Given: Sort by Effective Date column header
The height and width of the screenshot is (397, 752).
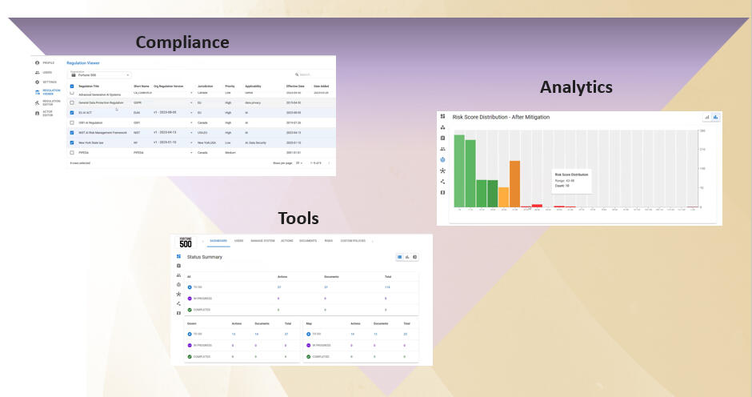Looking at the screenshot, I should (295, 86).
